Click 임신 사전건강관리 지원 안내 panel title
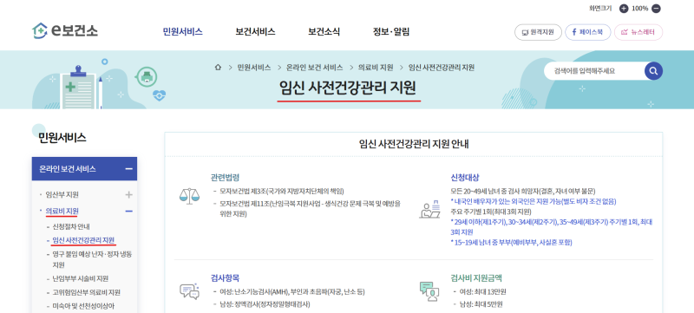The height and width of the screenshot is (313, 694). point(414,144)
